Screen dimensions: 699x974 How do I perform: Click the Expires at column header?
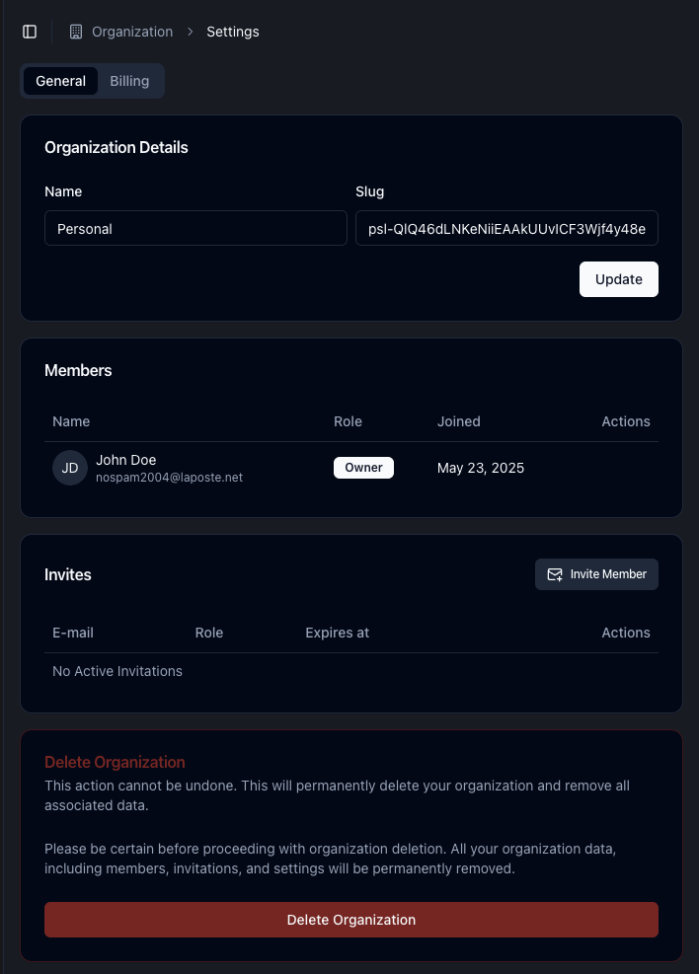337,633
